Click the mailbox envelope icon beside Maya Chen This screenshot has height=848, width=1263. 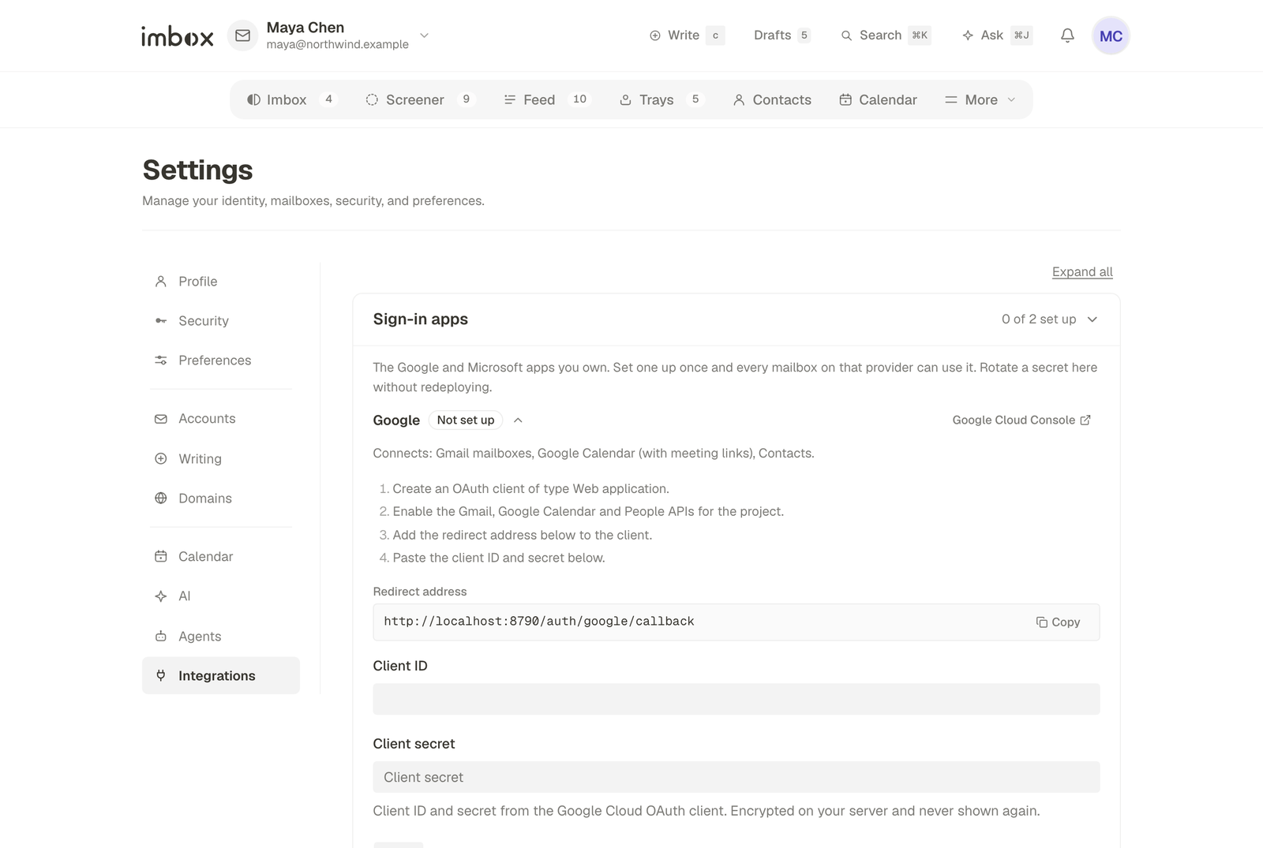click(243, 35)
